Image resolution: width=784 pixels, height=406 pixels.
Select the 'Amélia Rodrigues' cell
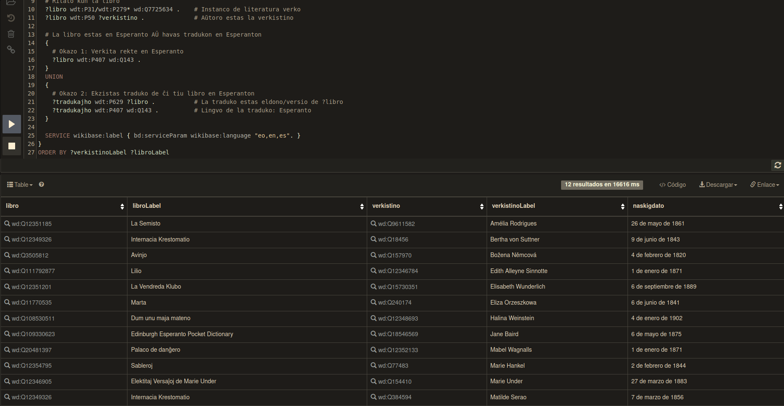point(557,224)
